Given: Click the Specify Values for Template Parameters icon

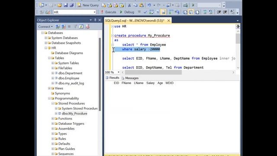Looking at the screenshot, I should pos(233,12).
